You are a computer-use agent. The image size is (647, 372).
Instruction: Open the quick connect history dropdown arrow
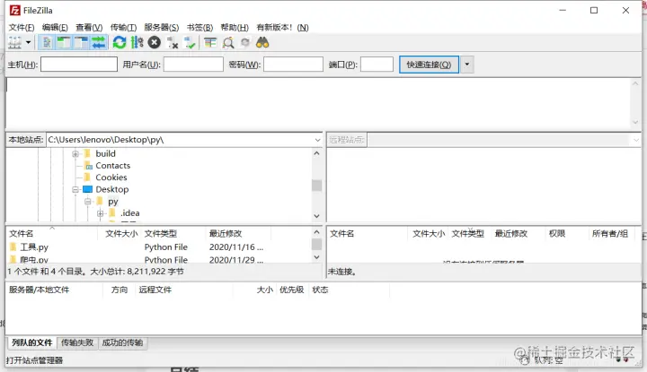[466, 65]
